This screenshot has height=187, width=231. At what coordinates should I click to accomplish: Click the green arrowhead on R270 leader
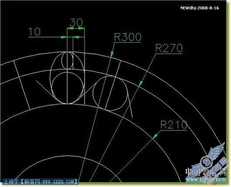tap(140, 83)
